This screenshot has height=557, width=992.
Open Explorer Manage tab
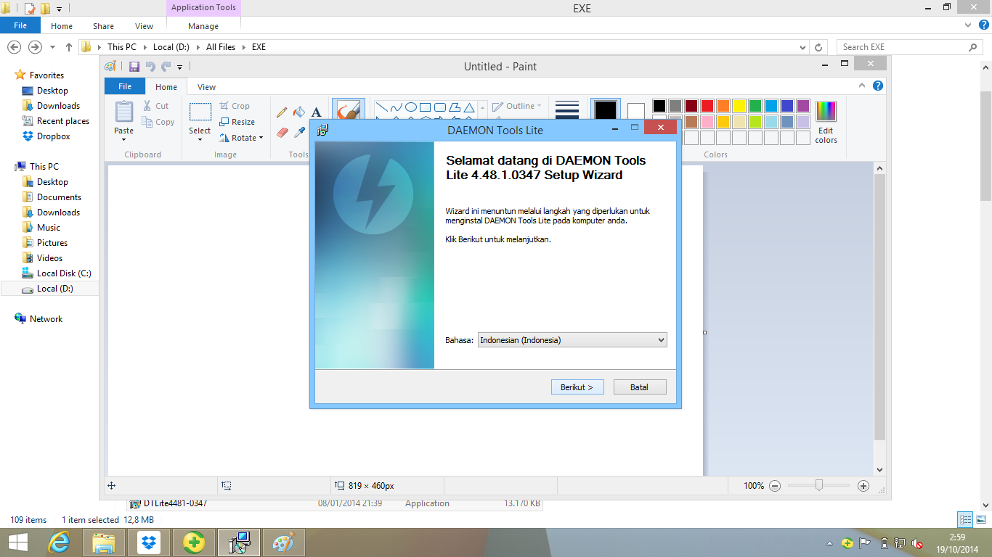click(203, 26)
